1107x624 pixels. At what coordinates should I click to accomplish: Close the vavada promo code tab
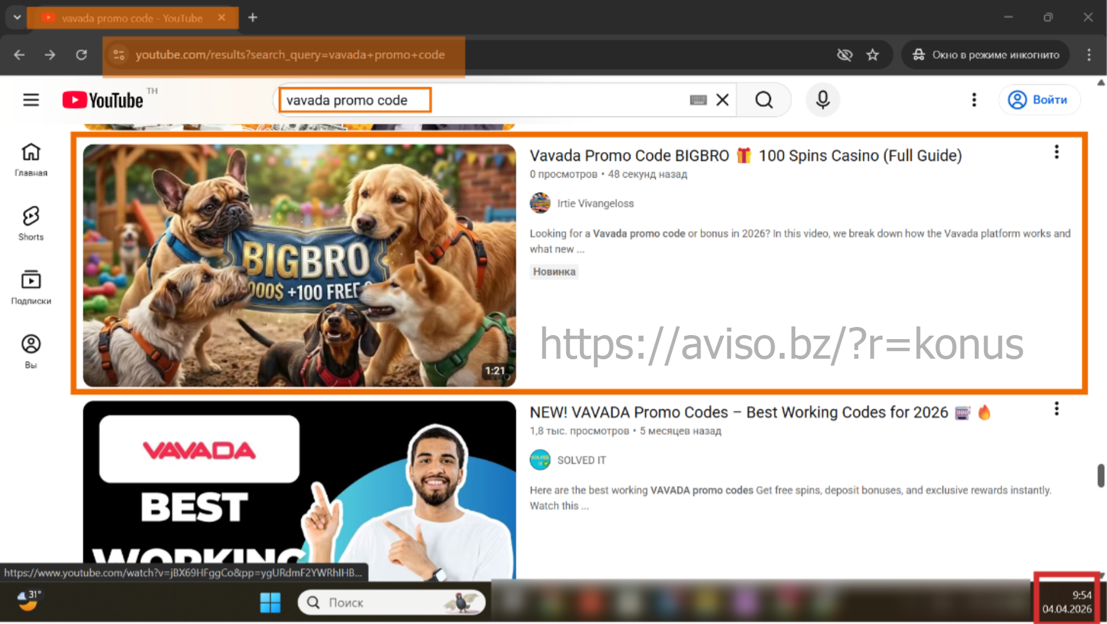coord(222,18)
